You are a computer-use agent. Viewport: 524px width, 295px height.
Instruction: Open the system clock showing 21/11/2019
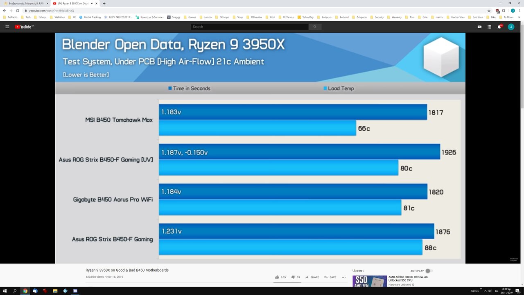click(x=506, y=291)
